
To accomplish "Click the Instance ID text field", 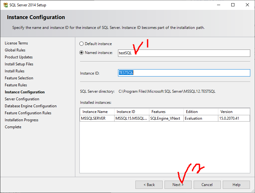I will click(x=184, y=73).
